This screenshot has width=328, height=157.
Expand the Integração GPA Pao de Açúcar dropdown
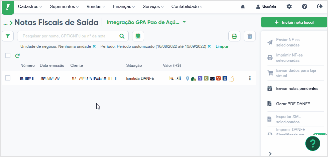(184, 22)
